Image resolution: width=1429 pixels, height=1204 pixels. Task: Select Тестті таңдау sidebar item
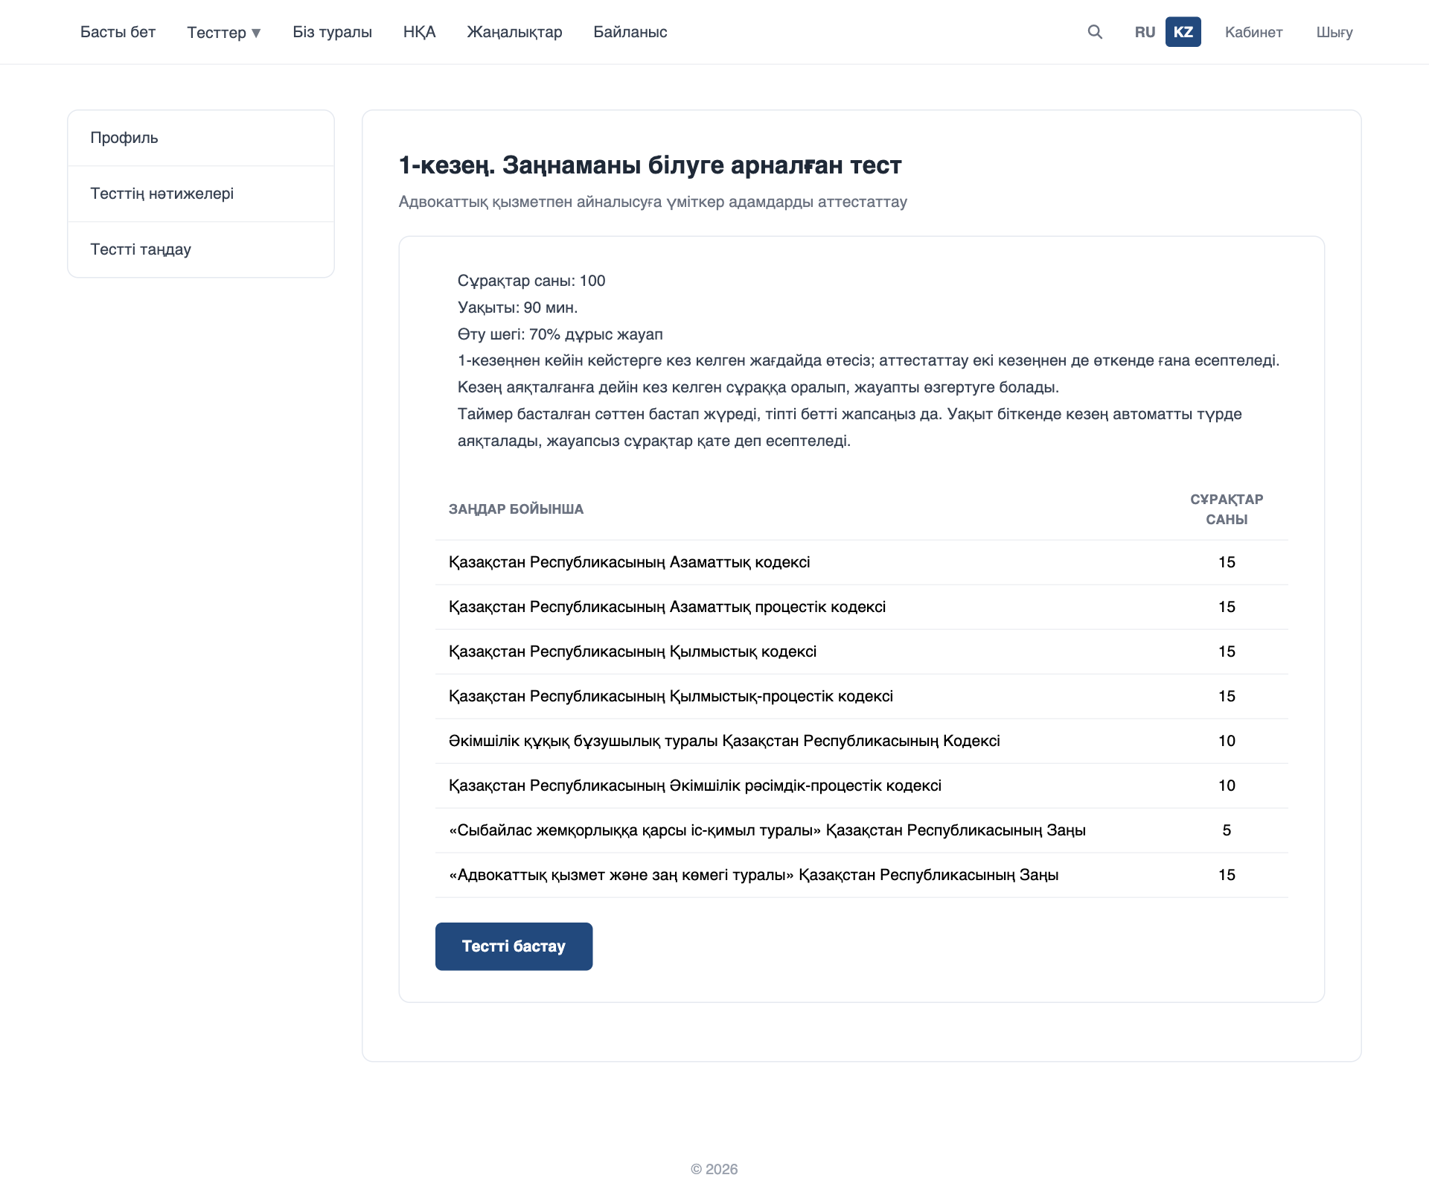coord(201,249)
